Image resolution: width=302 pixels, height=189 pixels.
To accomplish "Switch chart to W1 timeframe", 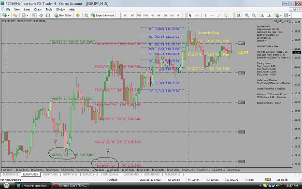I will (x=172, y=15).
